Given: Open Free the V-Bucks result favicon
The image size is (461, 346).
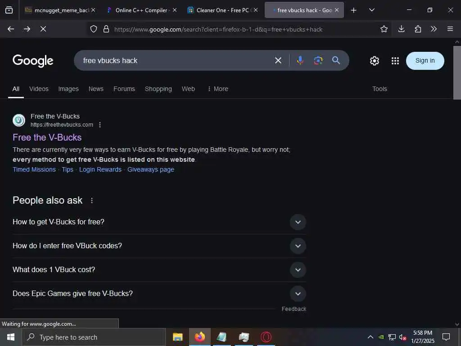Looking at the screenshot, I should pos(19,120).
